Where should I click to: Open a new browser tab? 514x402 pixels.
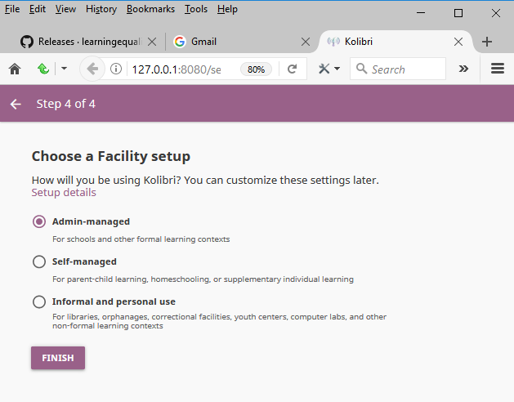coord(487,42)
